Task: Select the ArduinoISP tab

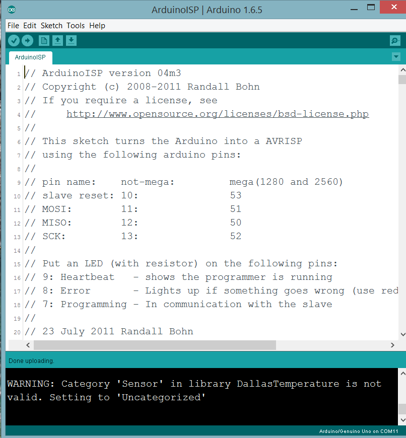Action: (30, 57)
